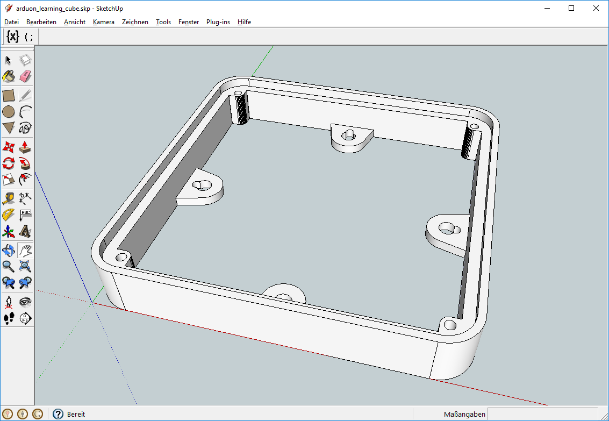Select the Paint Bucket tool
The width and height of the screenshot is (609, 421).
click(9, 77)
